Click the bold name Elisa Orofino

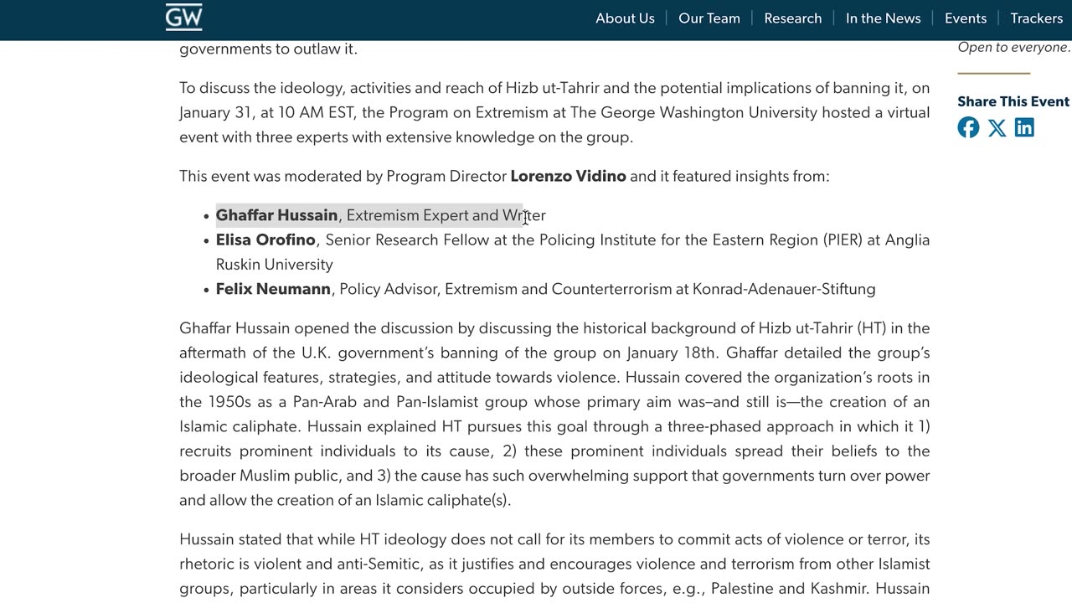coord(265,240)
